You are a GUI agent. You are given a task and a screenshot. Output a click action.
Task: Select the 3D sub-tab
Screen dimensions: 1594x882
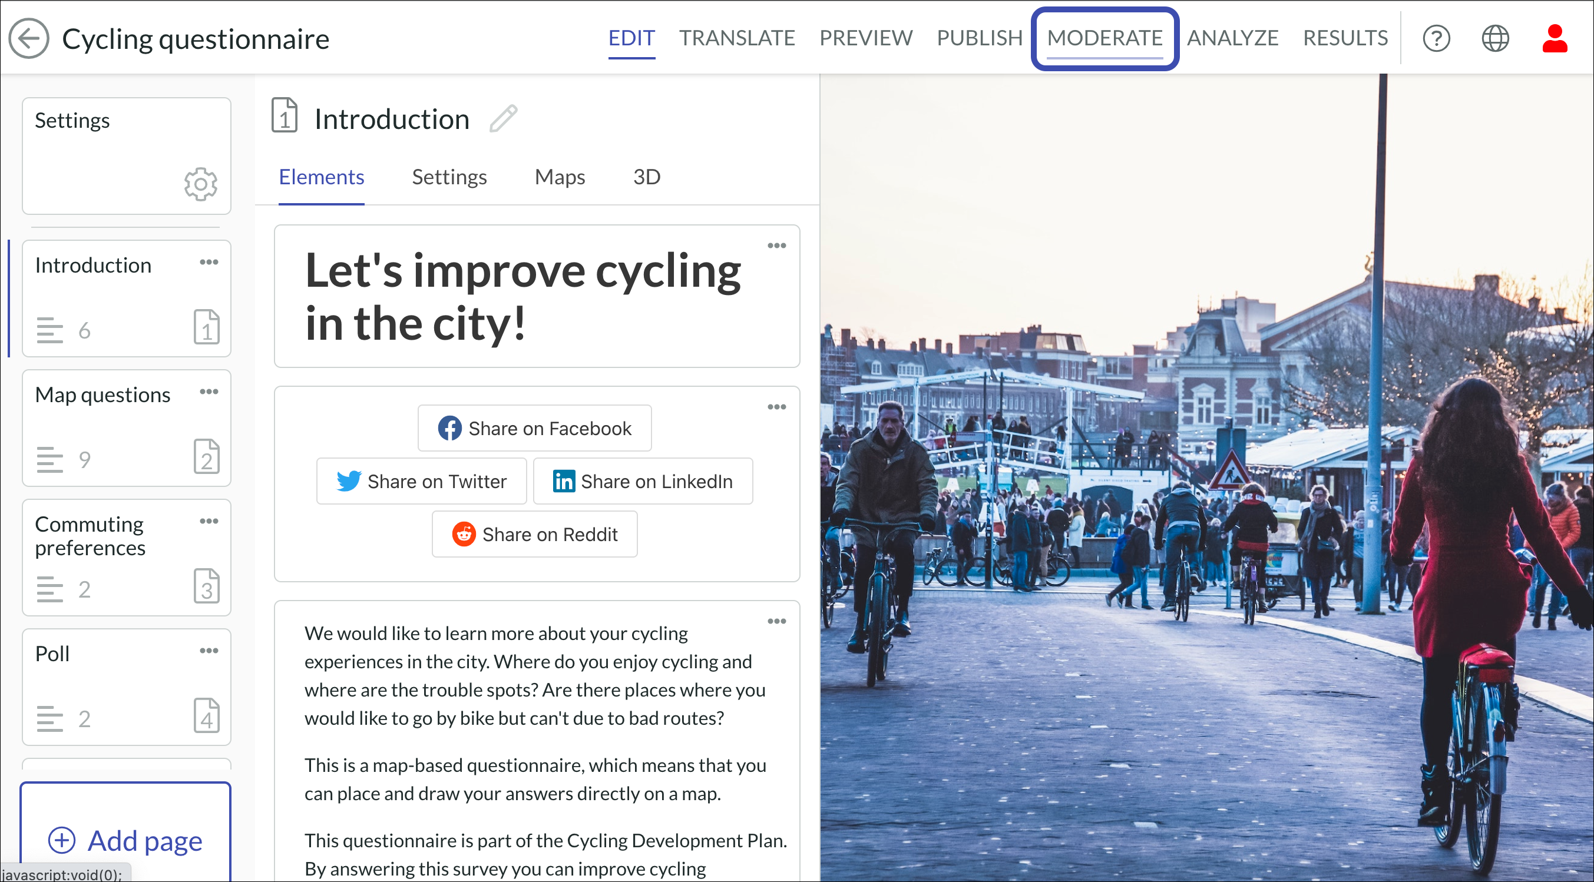(x=647, y=177)
